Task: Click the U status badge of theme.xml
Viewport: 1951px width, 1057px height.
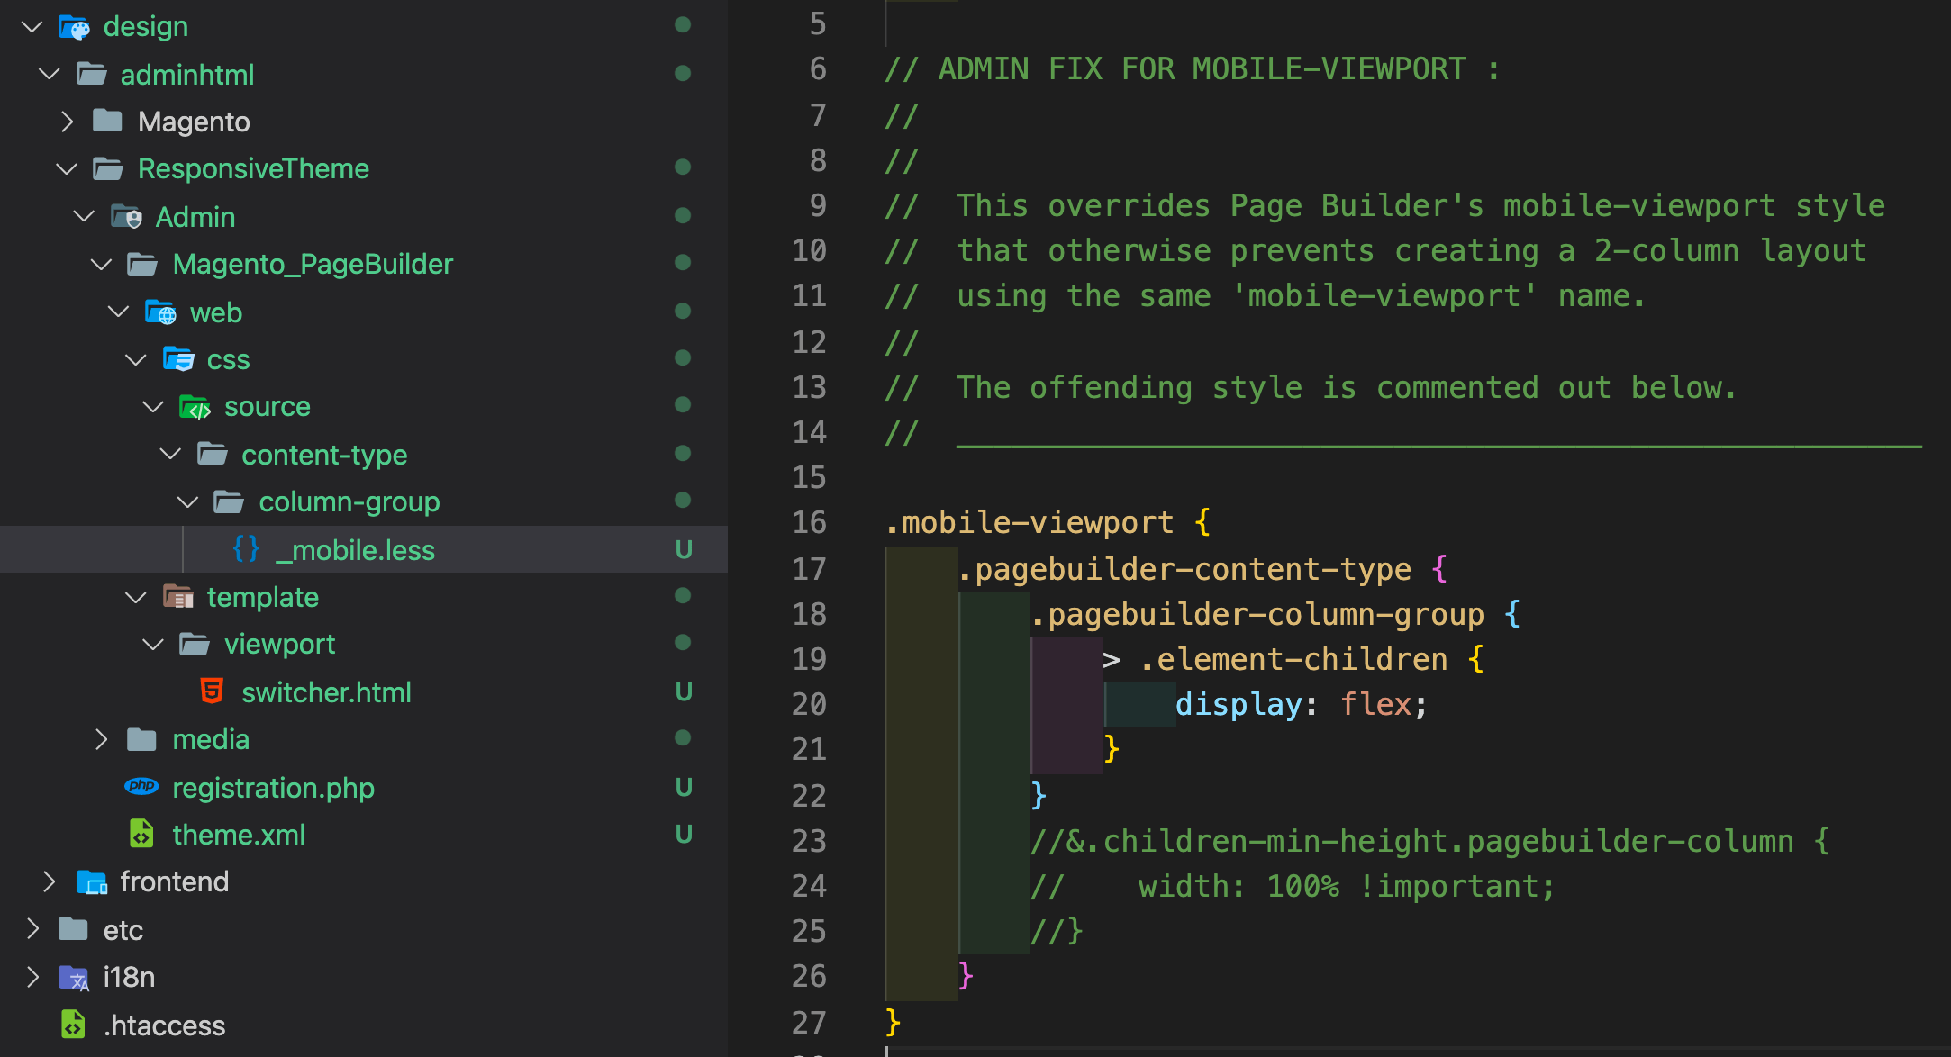Action: click(x=684, y=835)
